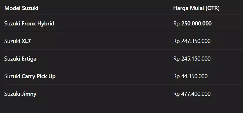
Task: Click the bold Fronx Hybrid text
Action: point(38,24)
